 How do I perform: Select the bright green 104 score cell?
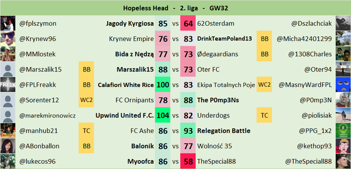[163, 115]
